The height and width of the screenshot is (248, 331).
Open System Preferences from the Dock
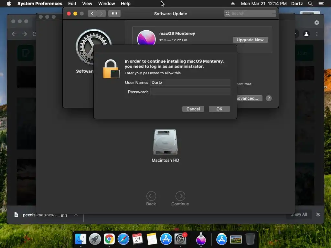coord(180,239)
